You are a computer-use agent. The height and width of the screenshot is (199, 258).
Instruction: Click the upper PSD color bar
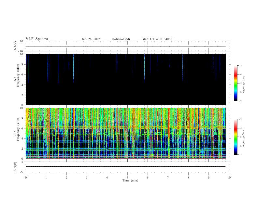tap(236, 83)
